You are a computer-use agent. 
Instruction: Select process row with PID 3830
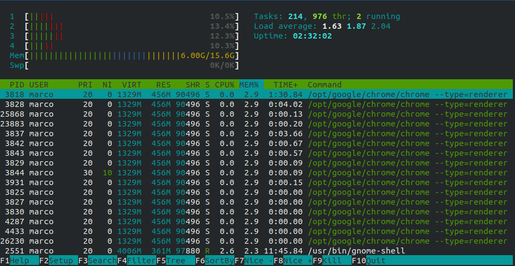[x=256, y=212]
